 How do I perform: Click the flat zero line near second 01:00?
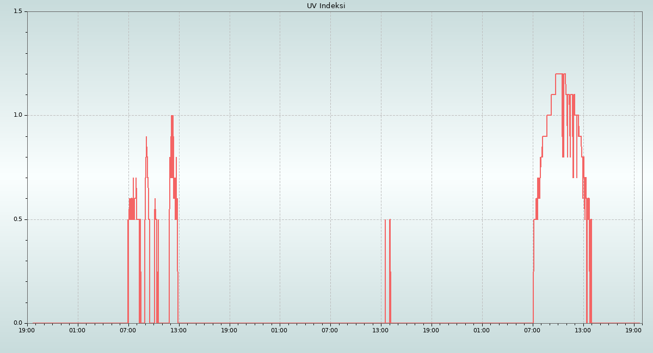280,323
